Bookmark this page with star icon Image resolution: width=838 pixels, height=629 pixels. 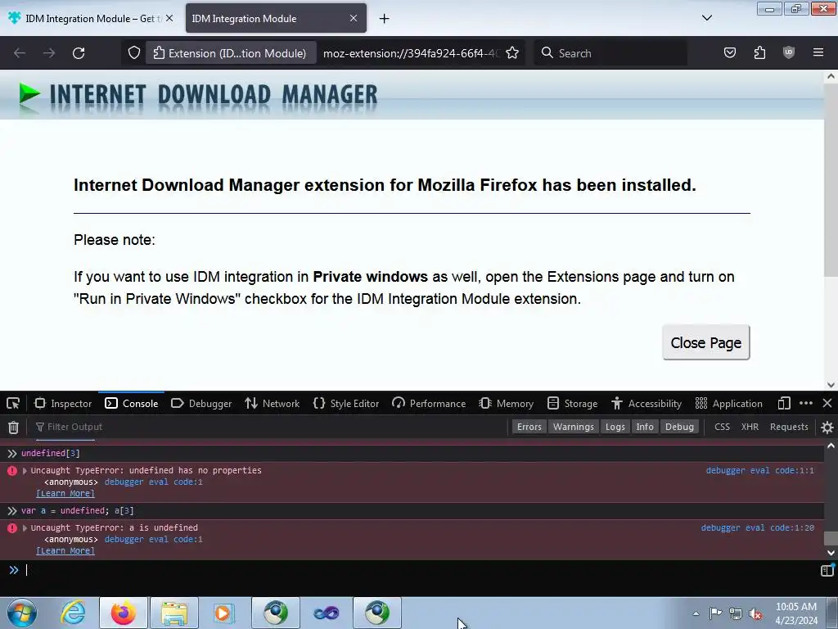[512, 53]
